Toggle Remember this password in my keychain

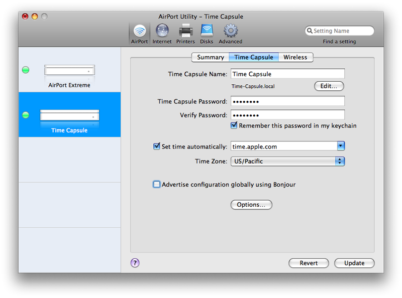234,125
